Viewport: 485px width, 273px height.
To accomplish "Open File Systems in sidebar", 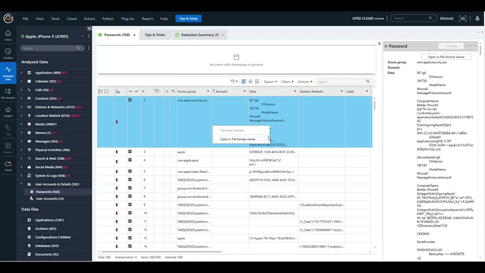I will [8, 93].
